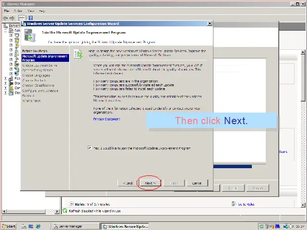Click Install button in background wizard
The width and height of the screenshot is (307, 230).
point(233,188)
